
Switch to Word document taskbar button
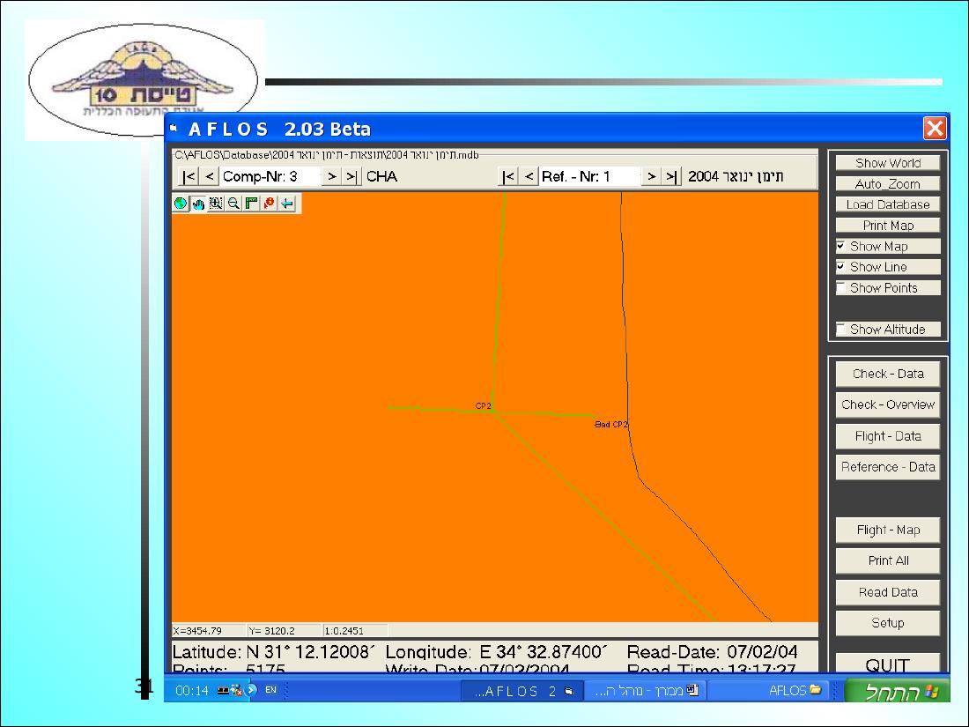point(645,691)
